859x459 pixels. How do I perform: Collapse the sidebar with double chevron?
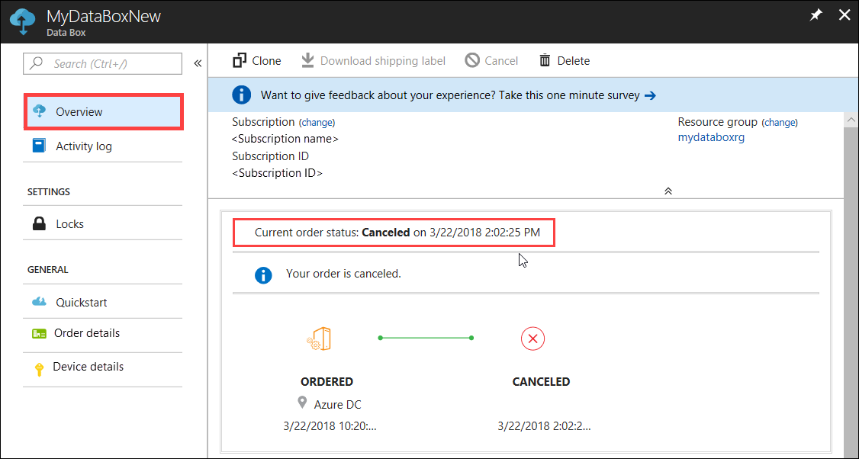[x=198, y=63]
